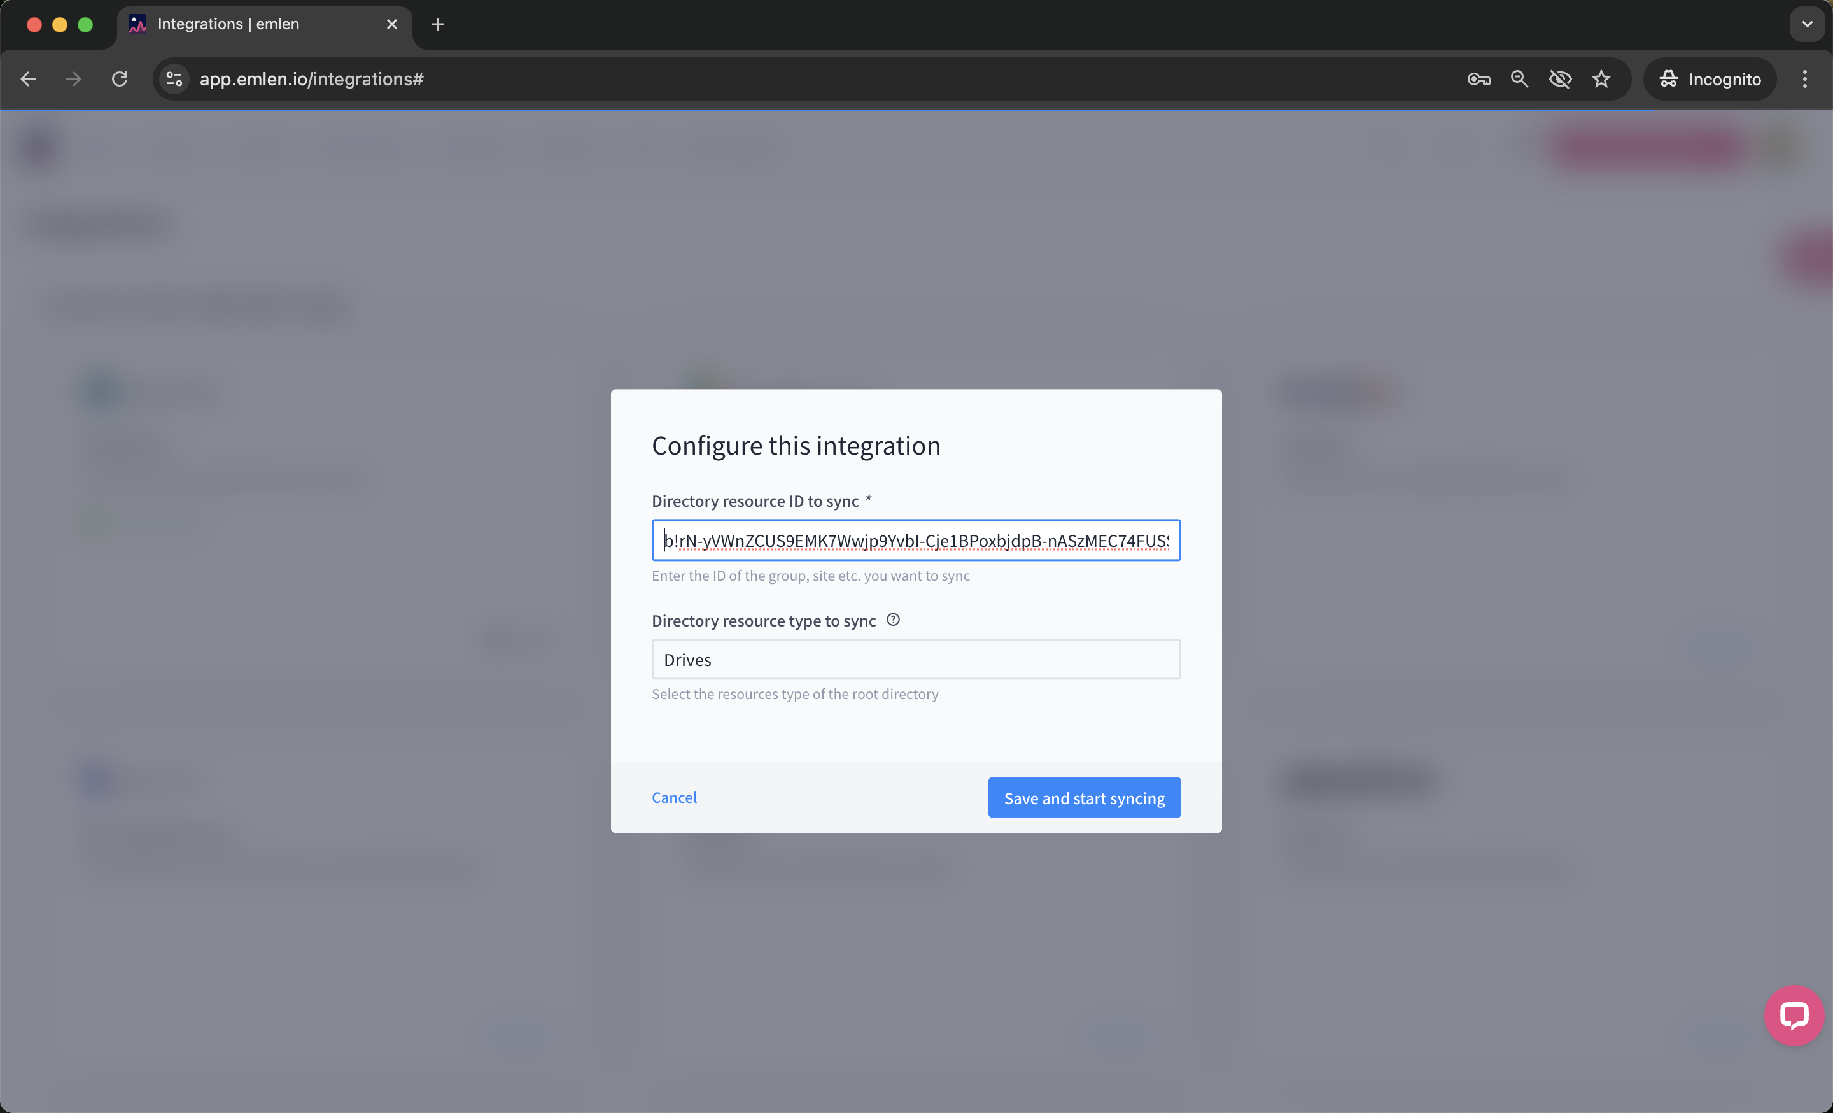Image resolution: width=1833 pixels, height=1113 pixels.
Task: Open a new browser tab
Action: coord(437,25)
